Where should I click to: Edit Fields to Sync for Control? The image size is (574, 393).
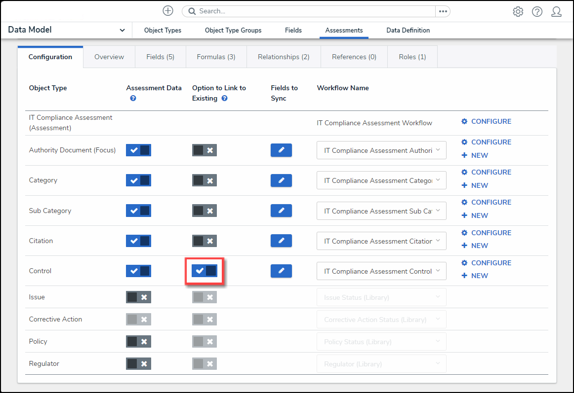[x=281, y=271]
